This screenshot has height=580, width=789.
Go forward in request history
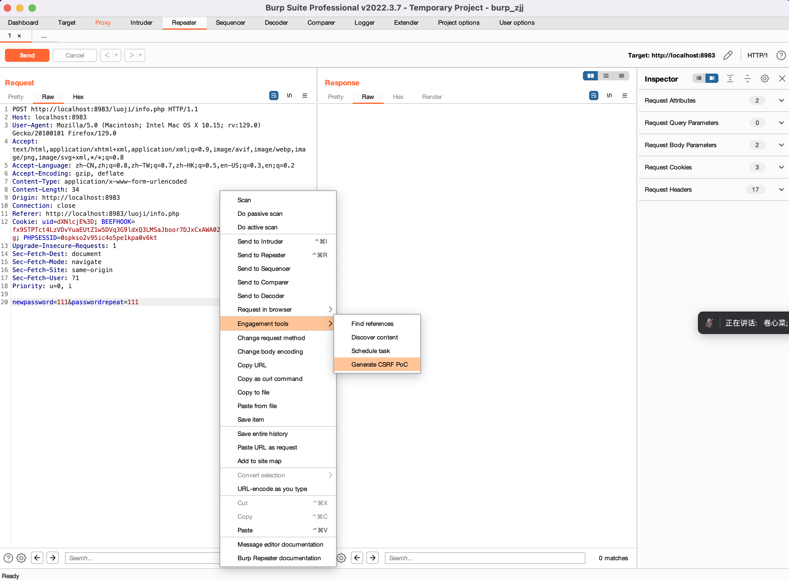(131, 55)
